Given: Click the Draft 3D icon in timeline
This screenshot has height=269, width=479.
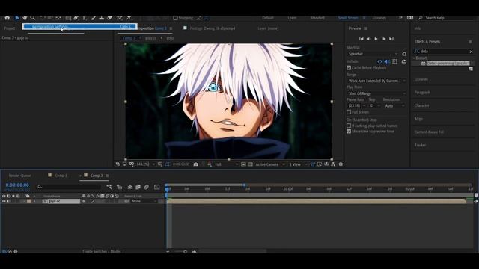Looking at the screenshot, I should click(x=120, y=187).
